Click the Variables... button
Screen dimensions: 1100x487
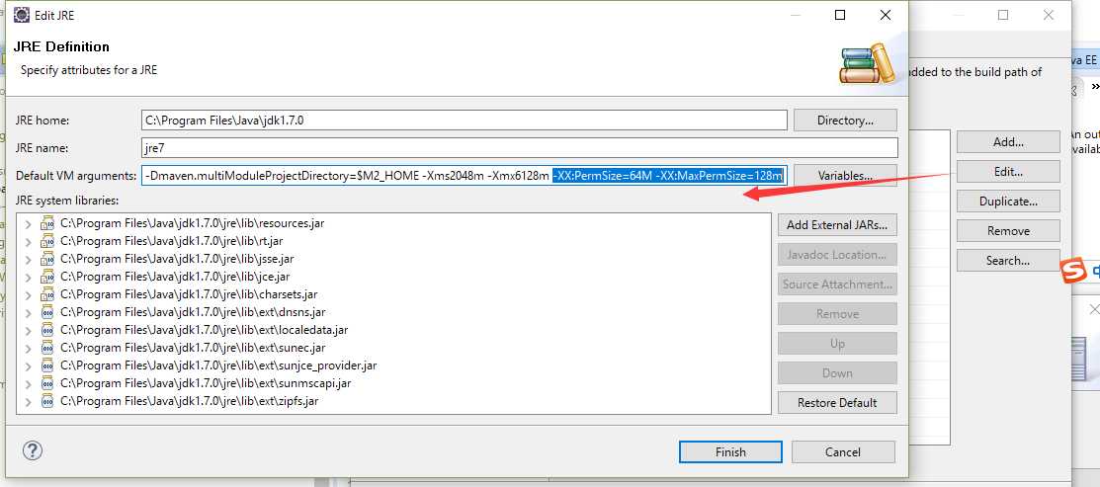click(x=845, y=175)
